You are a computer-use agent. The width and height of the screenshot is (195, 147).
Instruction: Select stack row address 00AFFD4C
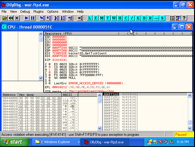(x=111, y=97)
